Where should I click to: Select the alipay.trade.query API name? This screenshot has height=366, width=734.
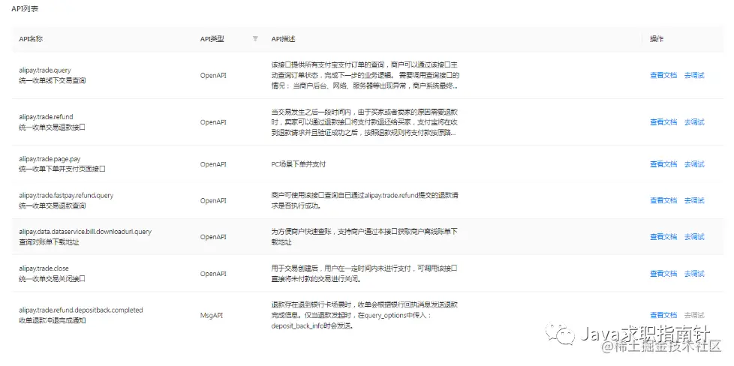pyautogui.click(x=45, y=70)
